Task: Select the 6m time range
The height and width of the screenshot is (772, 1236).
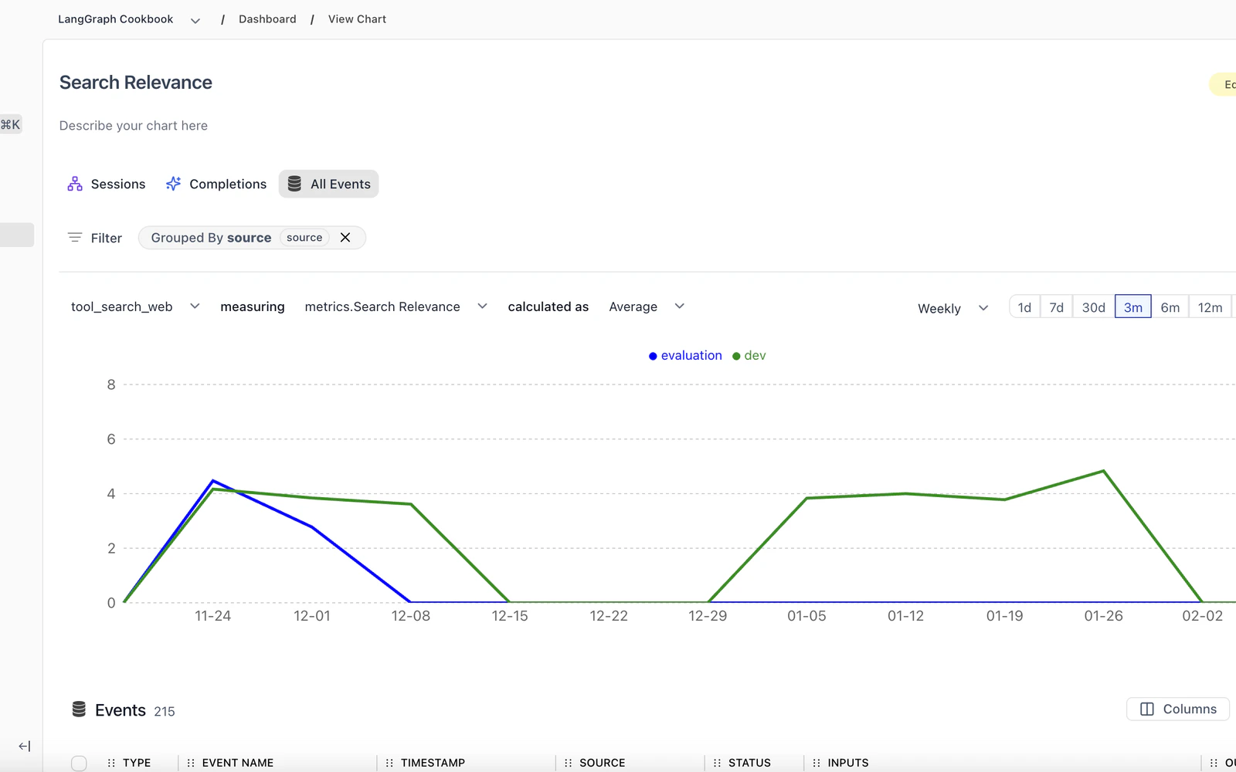Action: 1170,307
